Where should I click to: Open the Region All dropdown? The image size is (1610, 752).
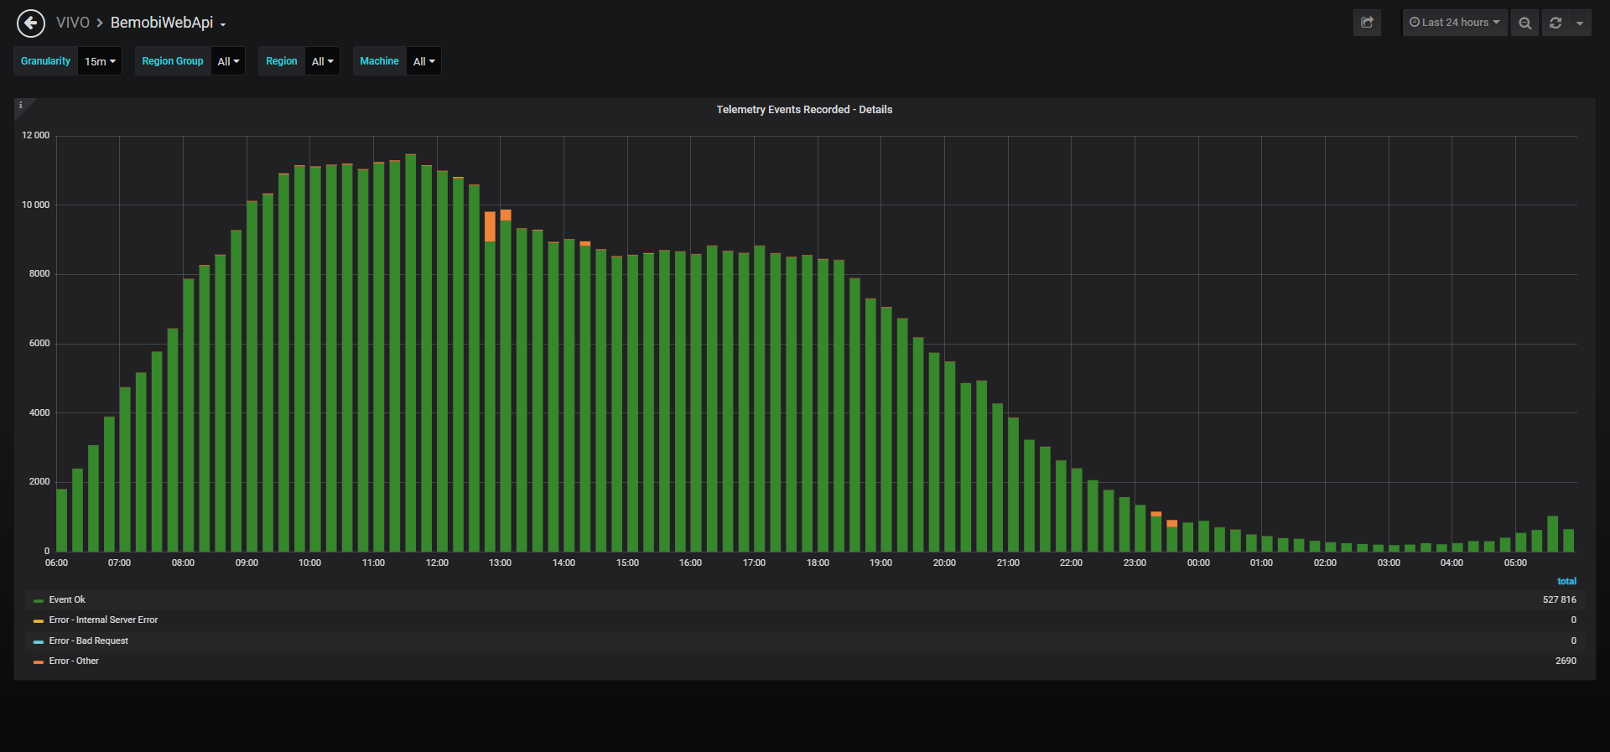coord(322,61)
